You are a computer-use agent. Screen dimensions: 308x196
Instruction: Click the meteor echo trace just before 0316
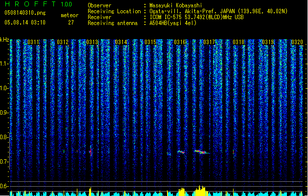tap(181, 152)
